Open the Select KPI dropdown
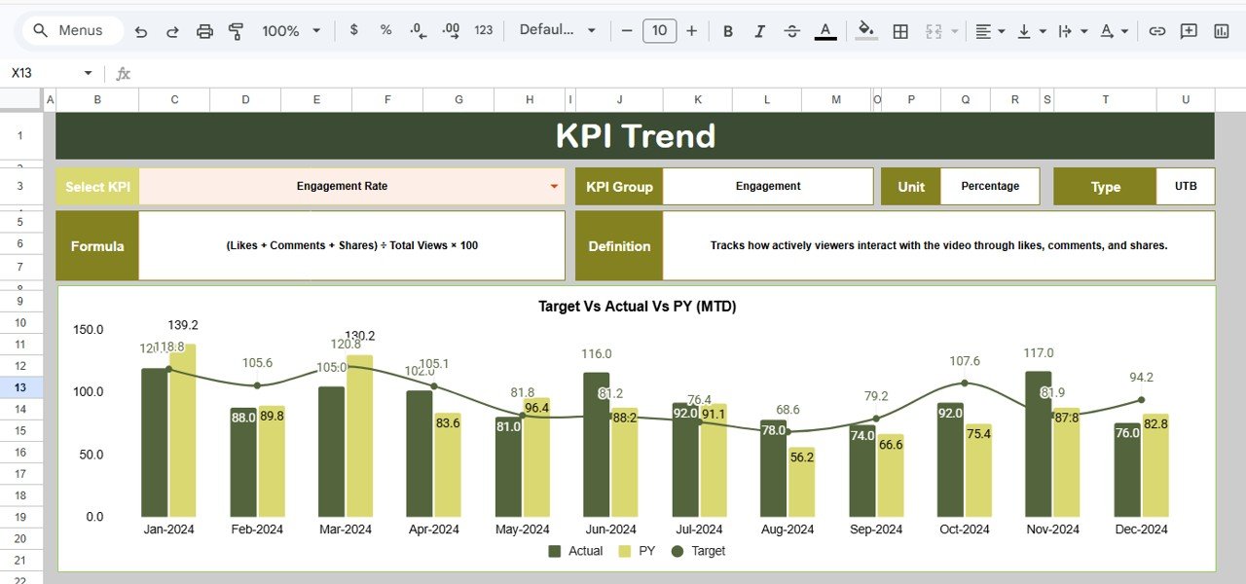1246x584 pixels. pyautogui.click(x=554, y=186)
